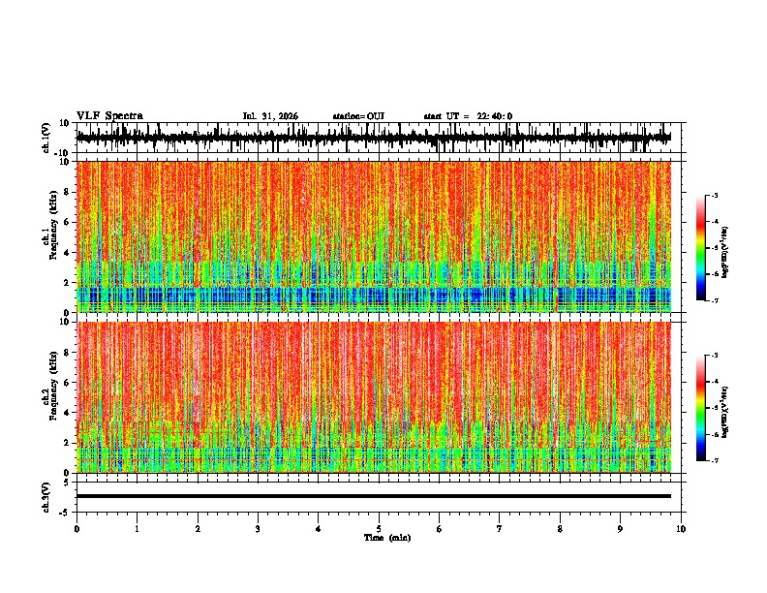Click the "ch.3(V)" axis label
767x593 pixels.
(46, 497)
